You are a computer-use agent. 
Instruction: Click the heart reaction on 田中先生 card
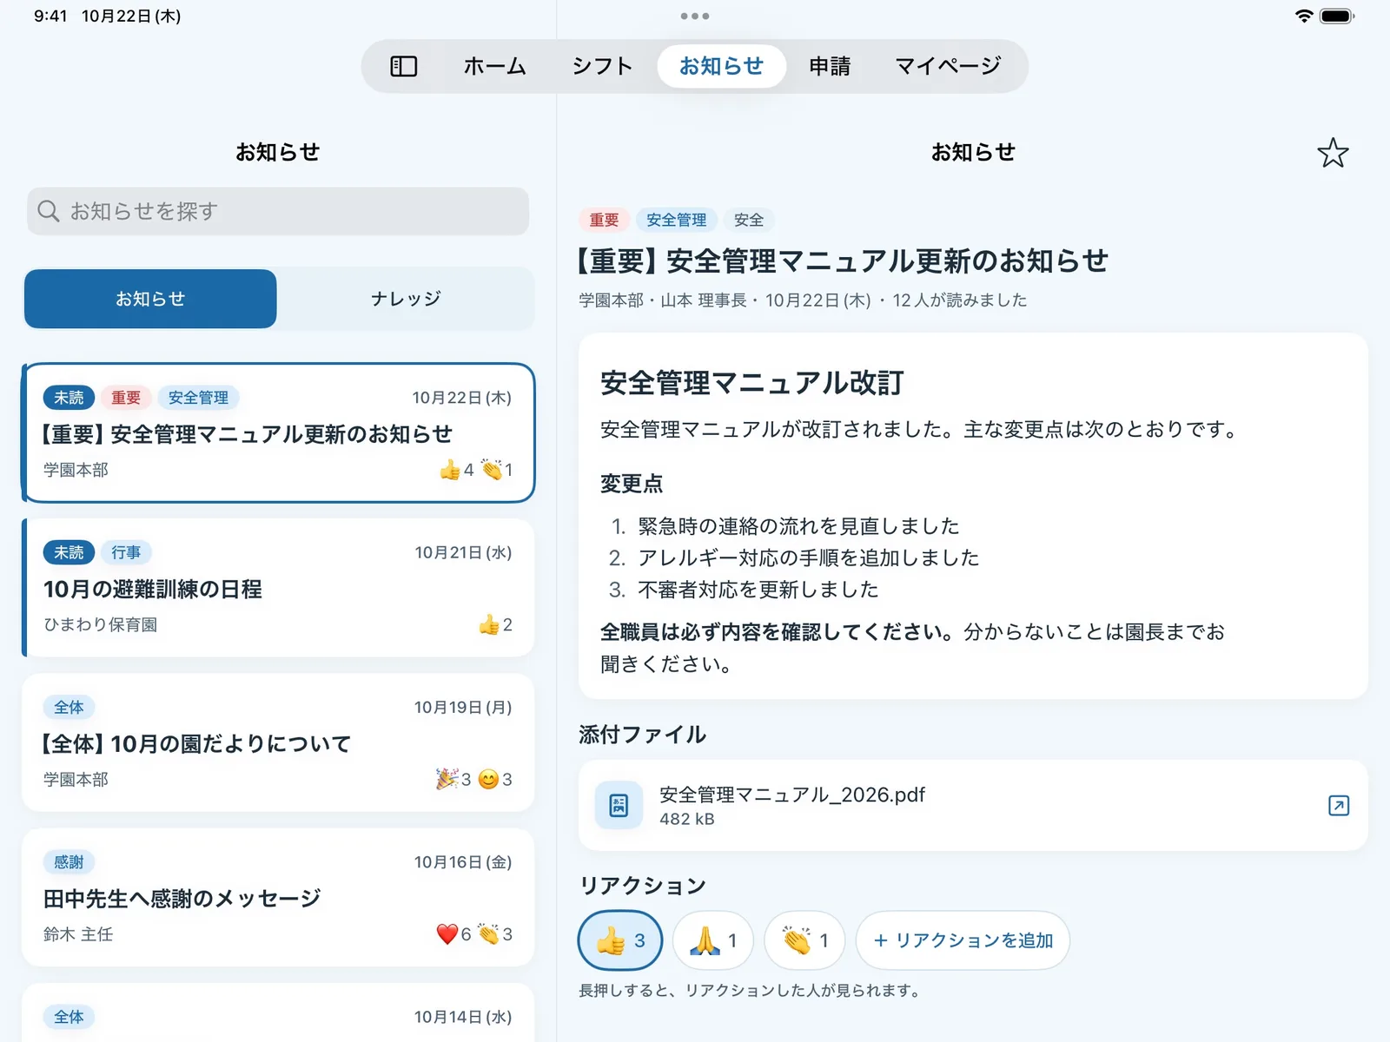click(453, 934)
